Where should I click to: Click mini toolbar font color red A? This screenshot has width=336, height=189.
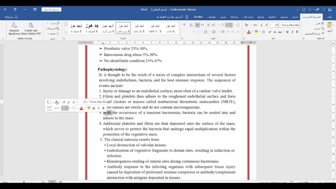point(81,108)
